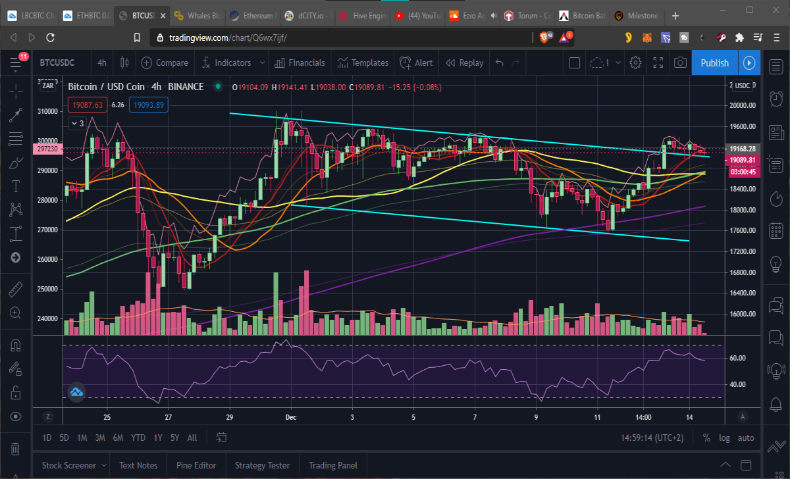Open the calendar panel in right sidebar
This screenshot has height=479, width=790.
pos(776,231)
